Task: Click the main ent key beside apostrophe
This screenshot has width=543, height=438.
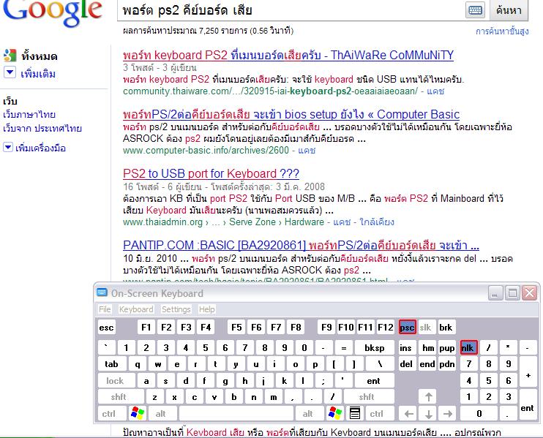Action: tap(374, 380)
